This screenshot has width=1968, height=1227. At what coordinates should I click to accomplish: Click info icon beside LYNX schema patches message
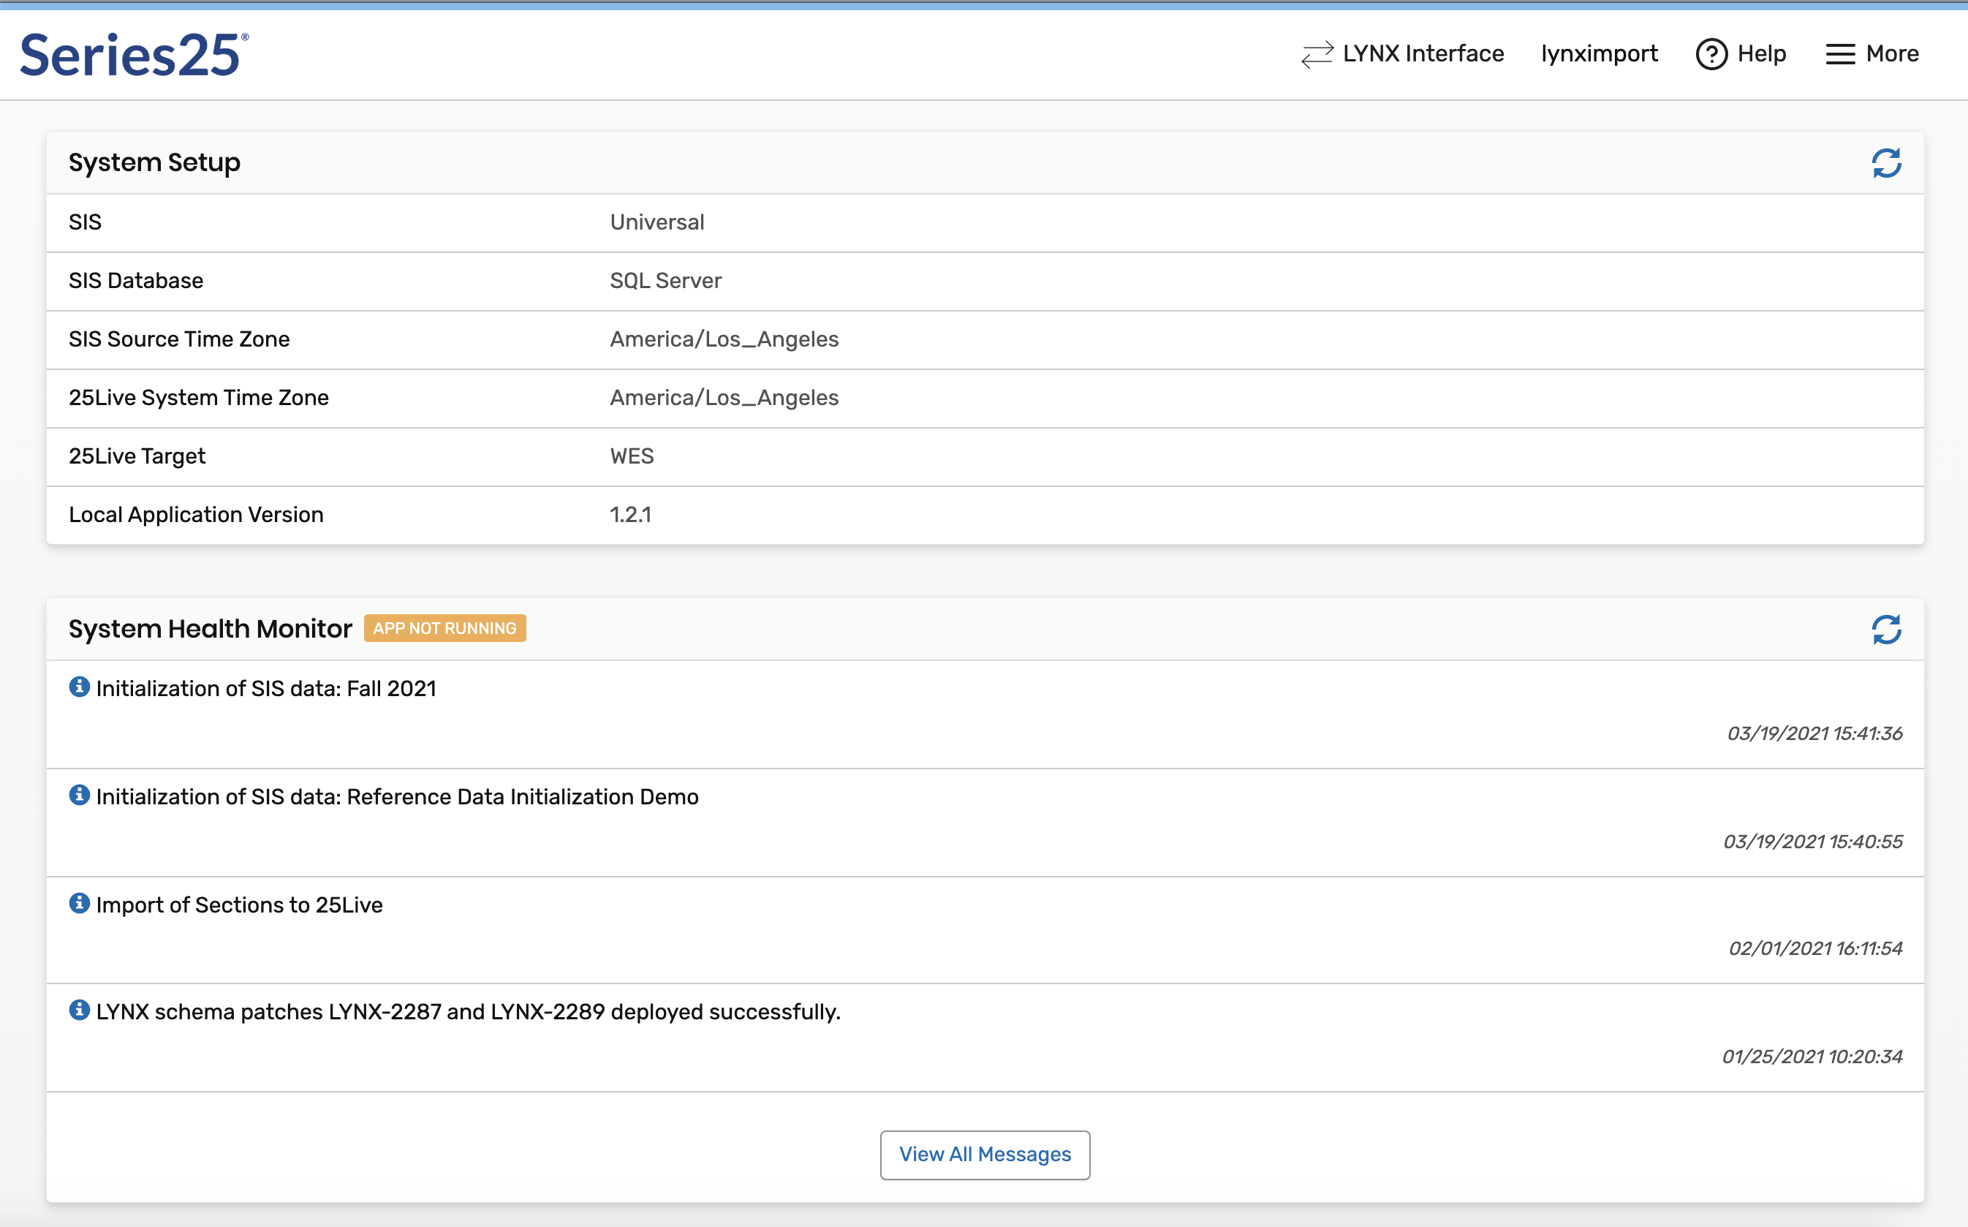point(79,1011)
